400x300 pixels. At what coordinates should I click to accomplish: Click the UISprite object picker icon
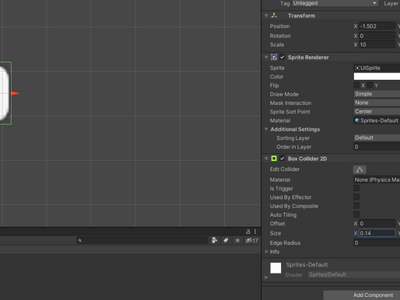click(x=357, y=68)
